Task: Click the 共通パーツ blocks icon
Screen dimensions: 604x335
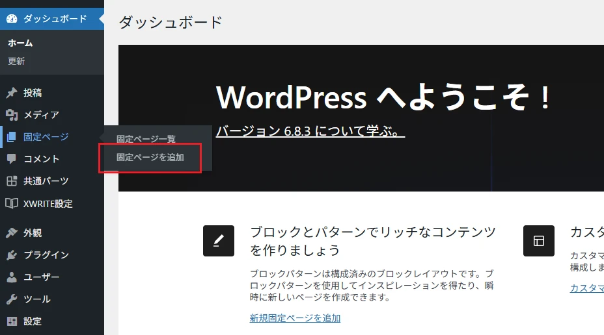Action: pyautogui.click(x=12, y=181)
